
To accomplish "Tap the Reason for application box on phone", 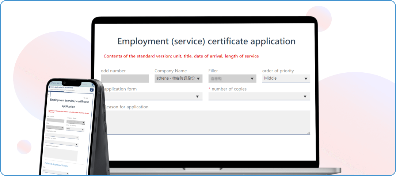I will coord(61,155).
